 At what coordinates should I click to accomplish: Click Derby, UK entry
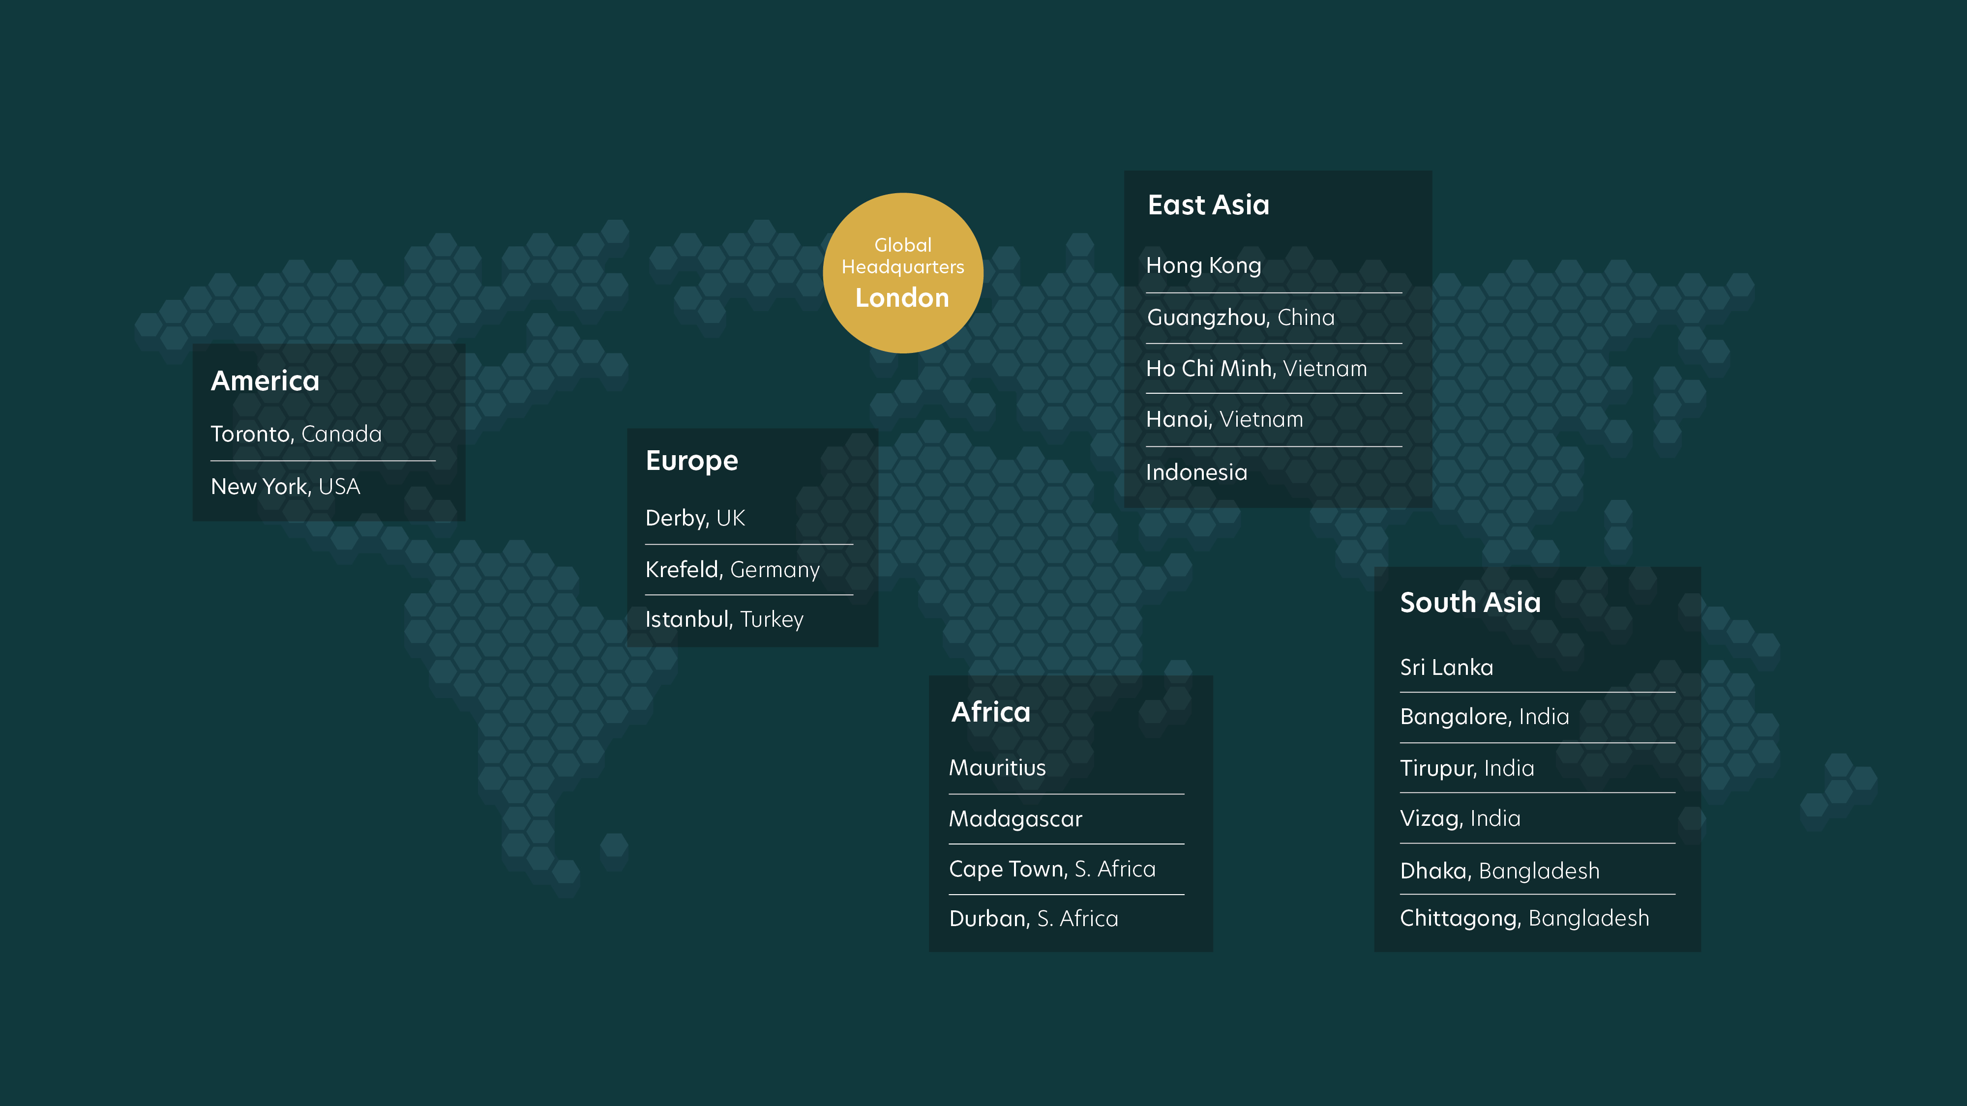click(695, 518)
